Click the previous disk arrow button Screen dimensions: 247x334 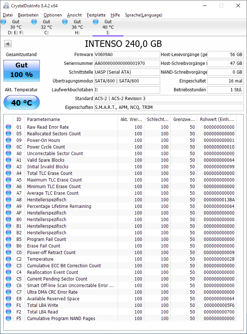(x=8, y=44)
